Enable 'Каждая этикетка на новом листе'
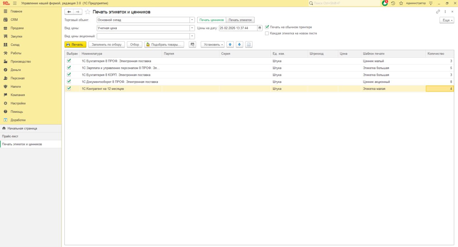Screen dimensions: 458x247 pos(267,33)
